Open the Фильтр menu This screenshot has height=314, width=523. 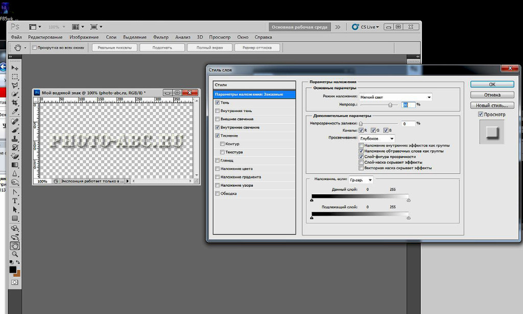coord(161,37)
